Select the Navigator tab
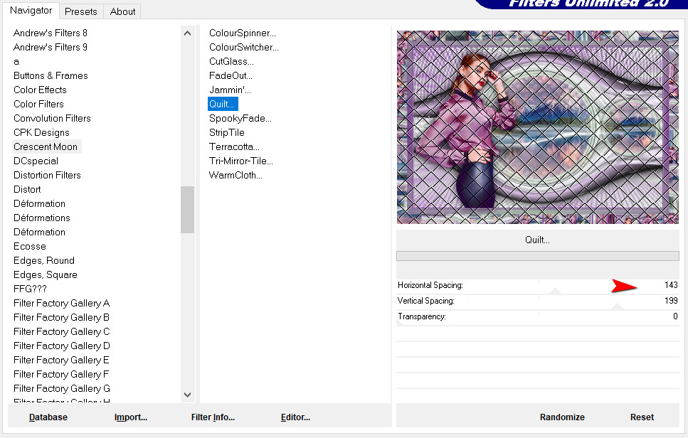The height and width of the screenshot is (438, 688). click(31, 11)
